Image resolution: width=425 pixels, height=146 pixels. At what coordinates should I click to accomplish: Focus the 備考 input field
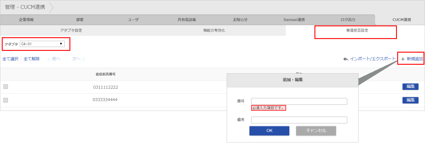pyautogui.click(x=299, y=120)
